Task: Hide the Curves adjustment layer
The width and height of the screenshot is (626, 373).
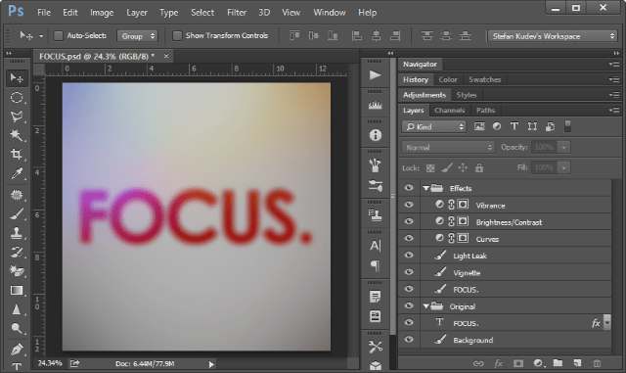Action: pos(409,238)
